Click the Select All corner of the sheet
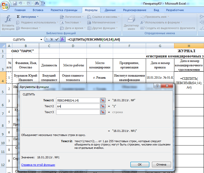The image size is (204, 173). click(x=3, y=46)
